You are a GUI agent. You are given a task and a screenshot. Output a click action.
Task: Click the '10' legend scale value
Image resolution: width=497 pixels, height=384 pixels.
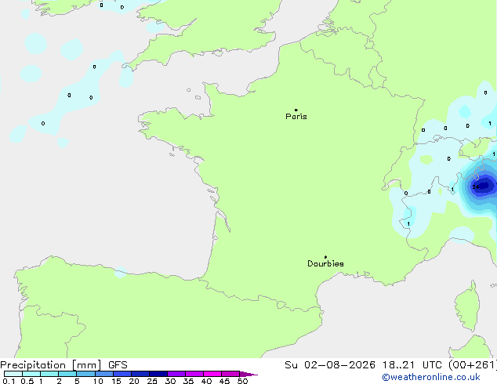(98, 381)
